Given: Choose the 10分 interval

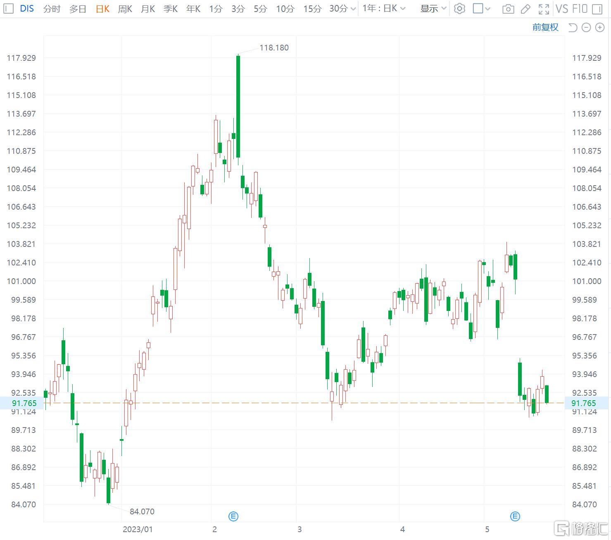Looking at the screenshot, I should (285, 9).
